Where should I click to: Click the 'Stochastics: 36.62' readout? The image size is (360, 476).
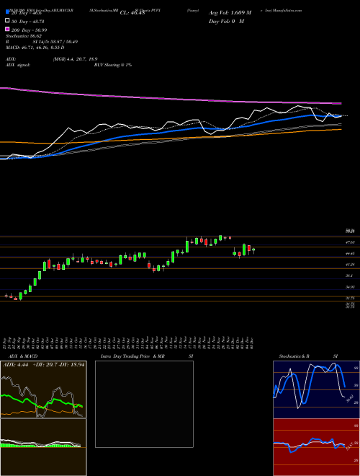pos(24,36)
